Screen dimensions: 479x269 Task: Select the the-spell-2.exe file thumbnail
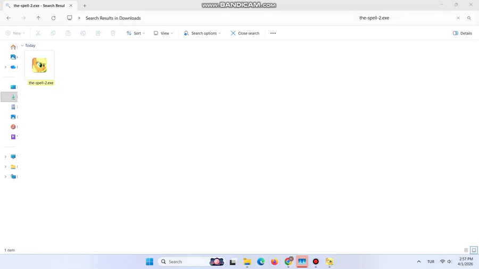tap(39, 65)
